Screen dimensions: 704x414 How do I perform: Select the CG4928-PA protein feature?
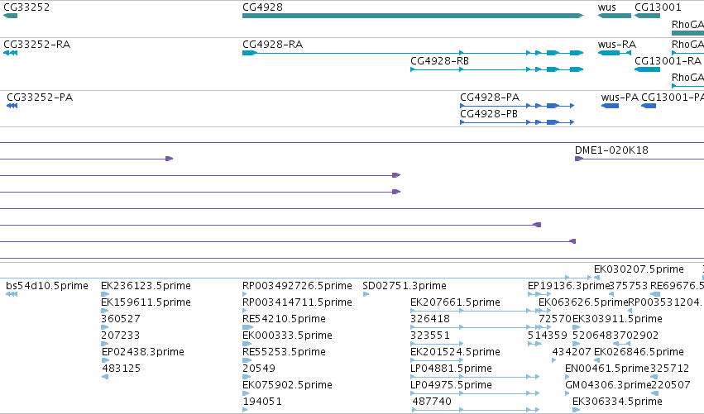(x=517, y=106)
